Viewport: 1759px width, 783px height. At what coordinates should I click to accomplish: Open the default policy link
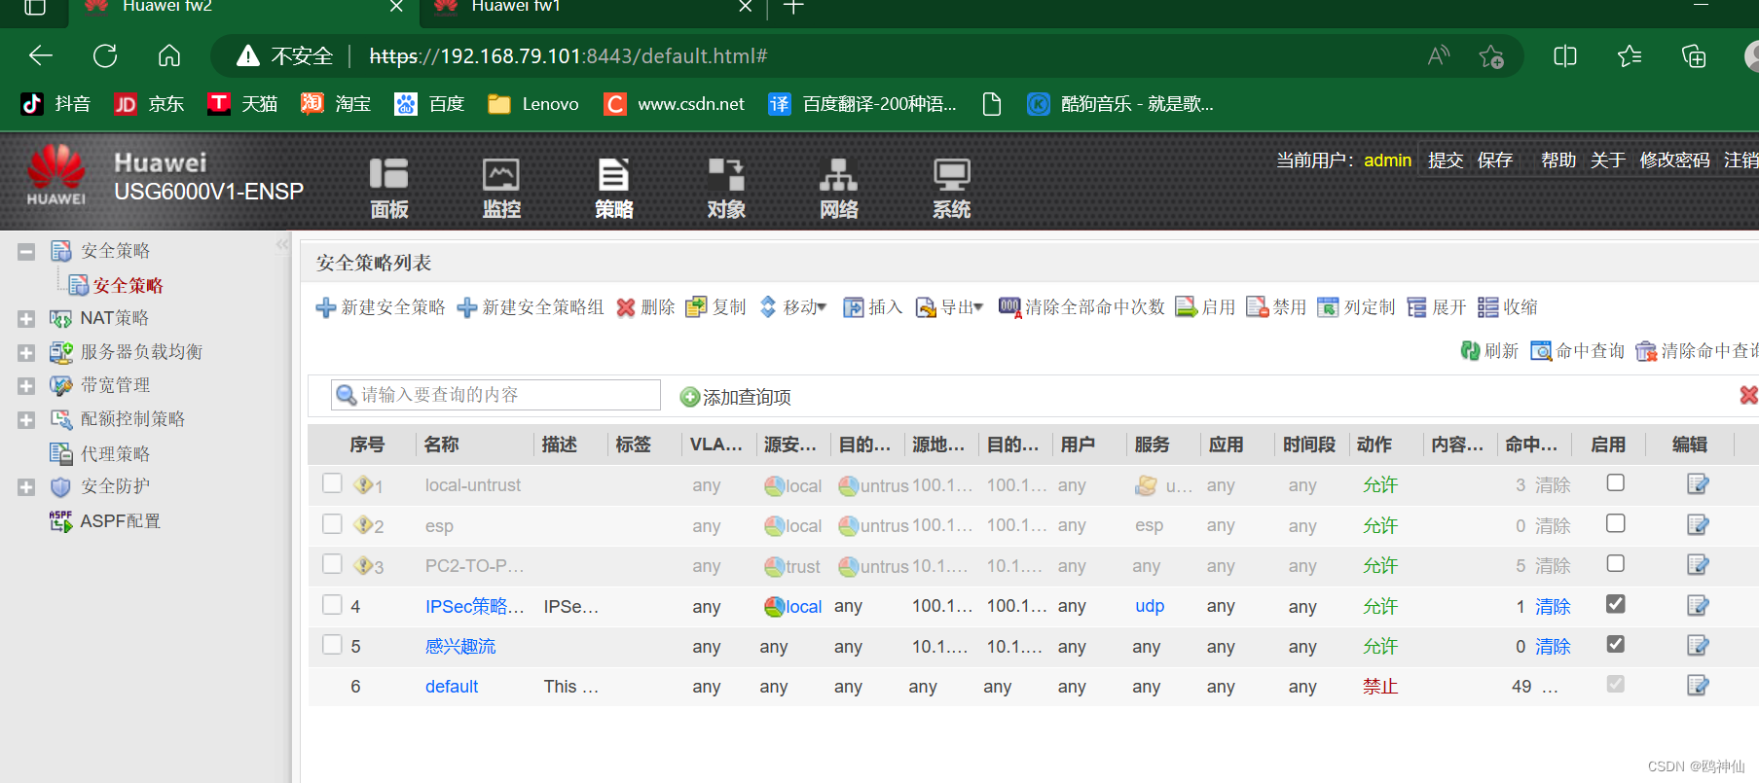[x=452, y=687]
